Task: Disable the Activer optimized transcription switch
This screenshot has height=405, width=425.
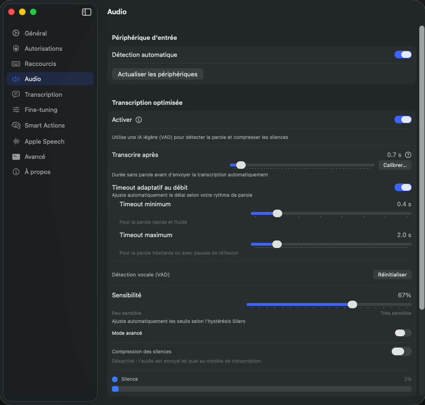Action: (403, 120)
